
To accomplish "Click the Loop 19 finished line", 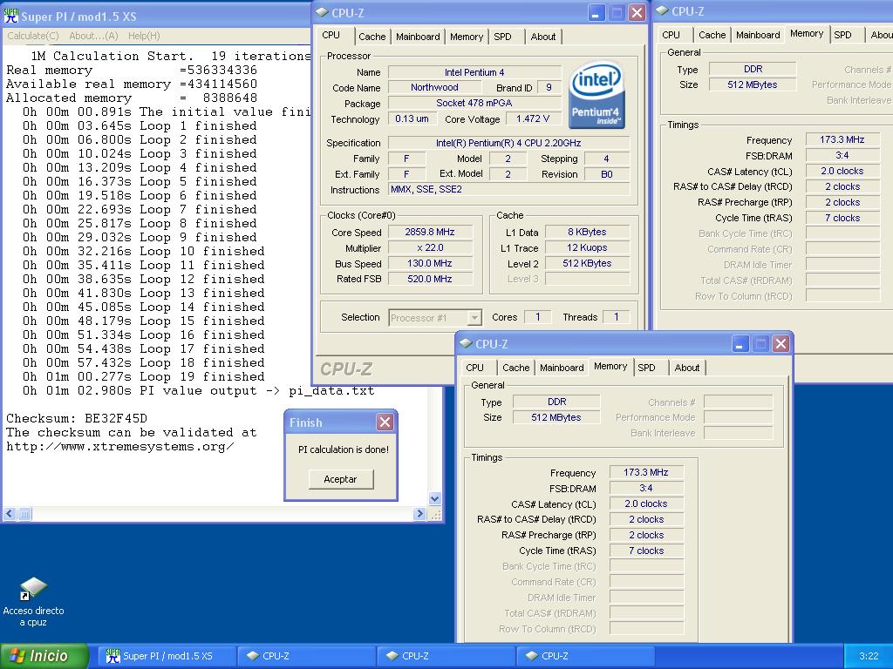I will click(144, 376).
